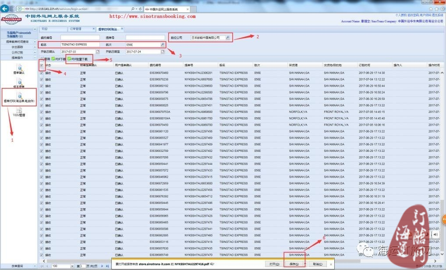The image size is (446, 270).
Task: Select the 中国外运网上服务系统 browser tab
Action: (x=166, y=9)
